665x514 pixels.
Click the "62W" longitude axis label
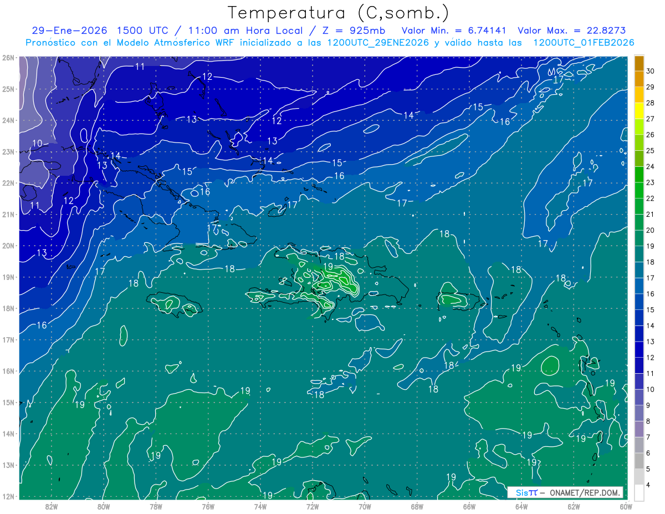[574, 506]
